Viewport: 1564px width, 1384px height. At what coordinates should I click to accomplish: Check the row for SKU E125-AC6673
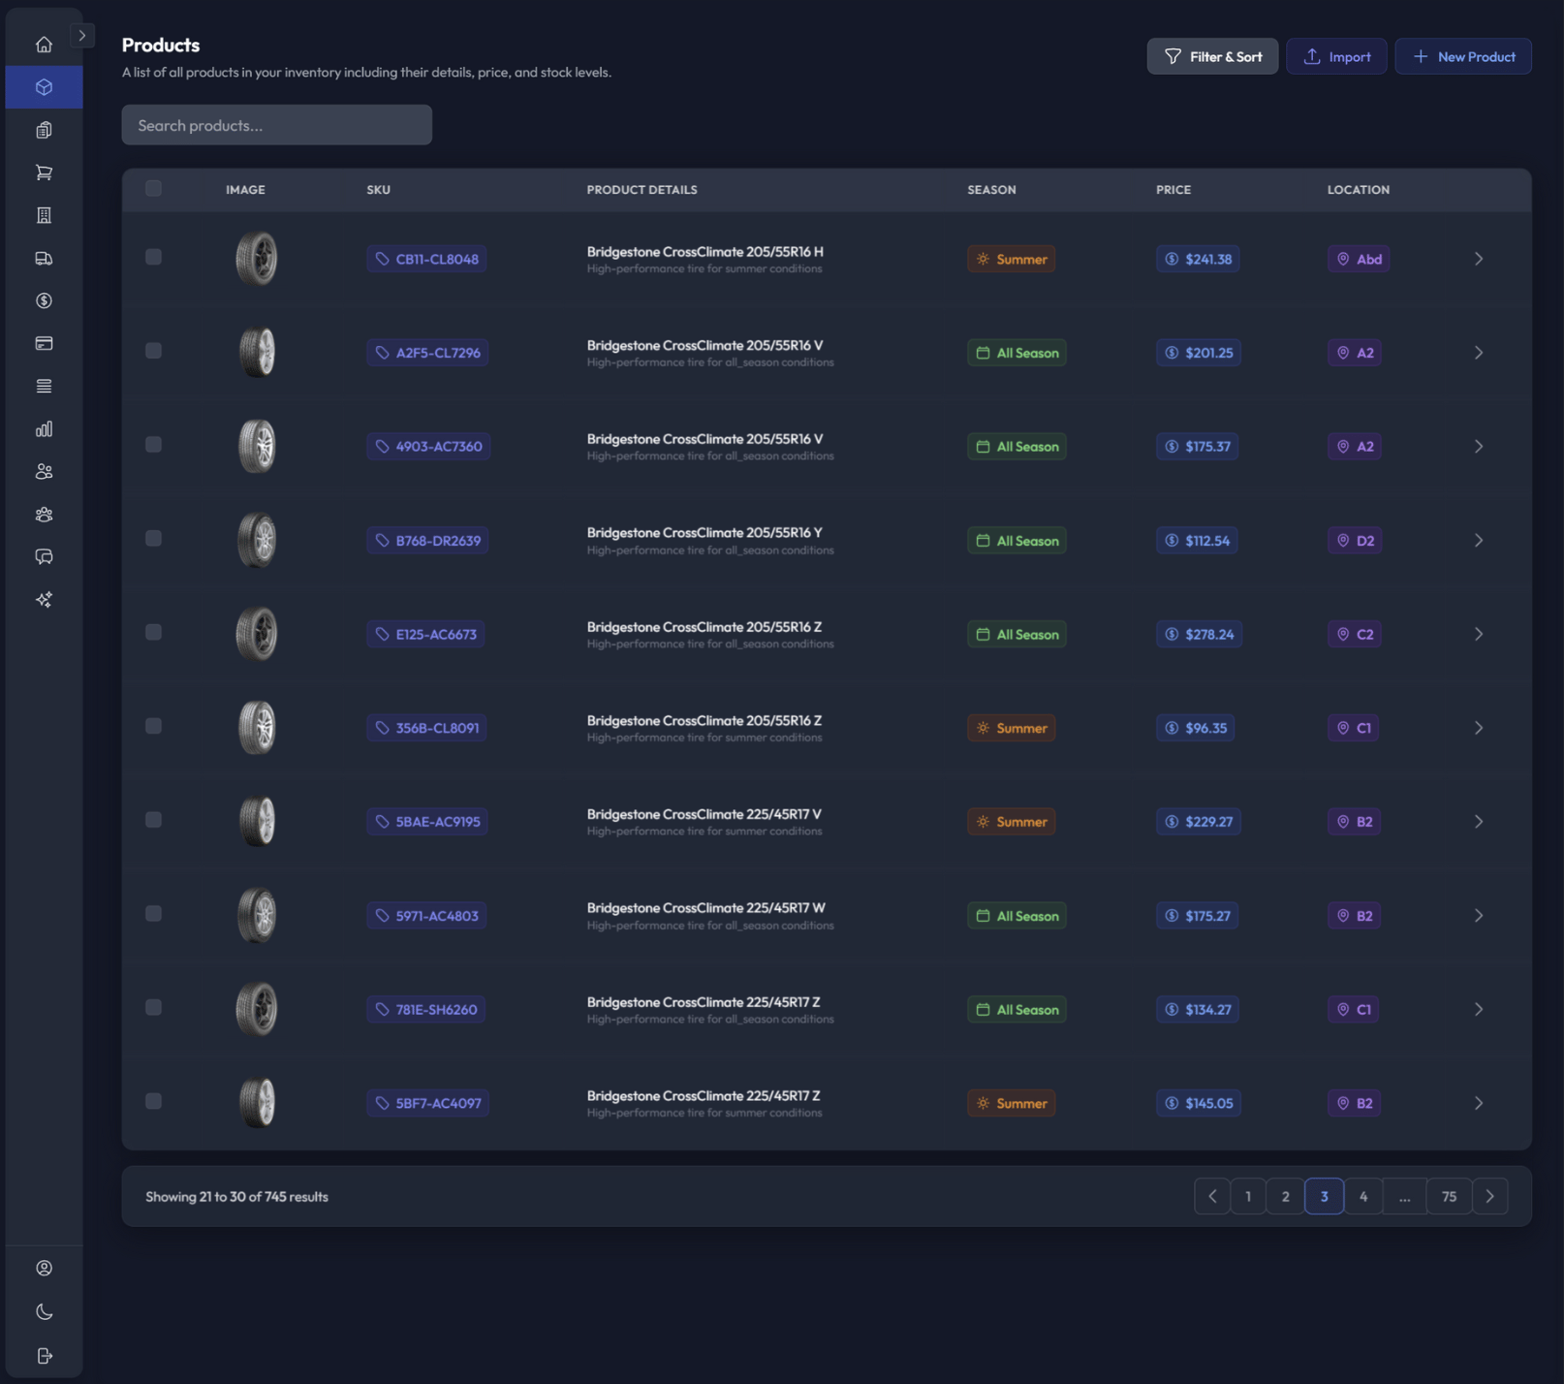coord(153,632)
